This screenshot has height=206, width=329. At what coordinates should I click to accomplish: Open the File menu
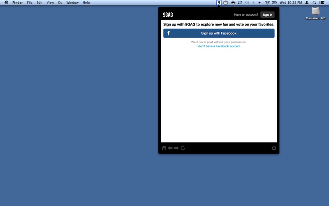coord(30,2)
